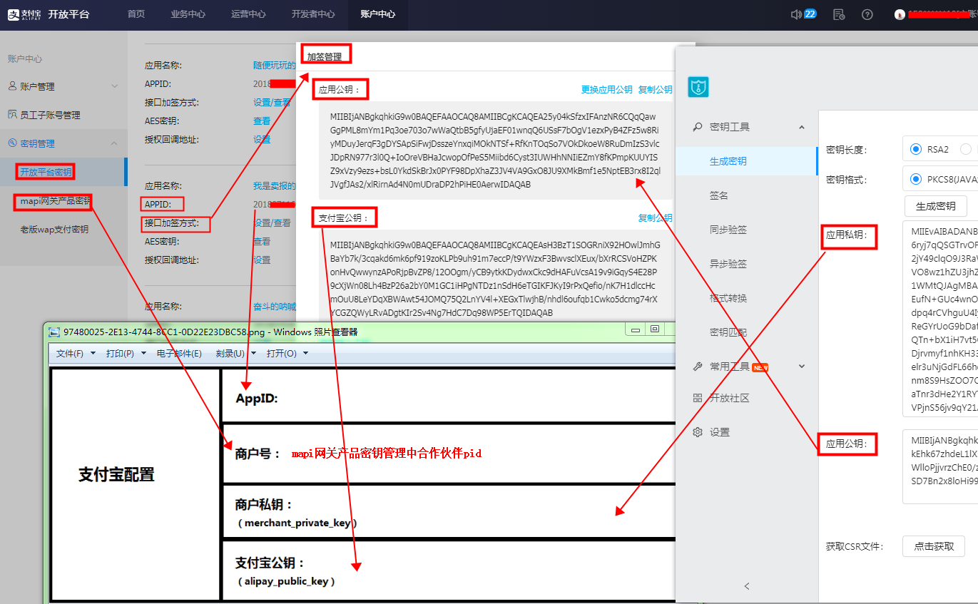Click the 点击获取 CSR file button
The height and width of the screenshot is (604, 978).
[x=934, y=546]
